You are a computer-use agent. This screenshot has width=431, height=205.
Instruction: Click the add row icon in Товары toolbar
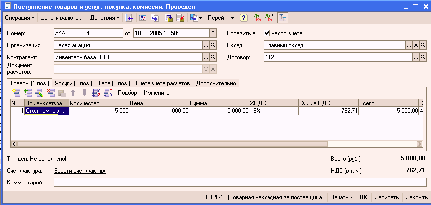click(16, 93)
